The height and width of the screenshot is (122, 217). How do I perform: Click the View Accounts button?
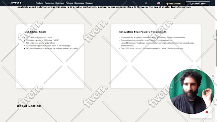174,4
